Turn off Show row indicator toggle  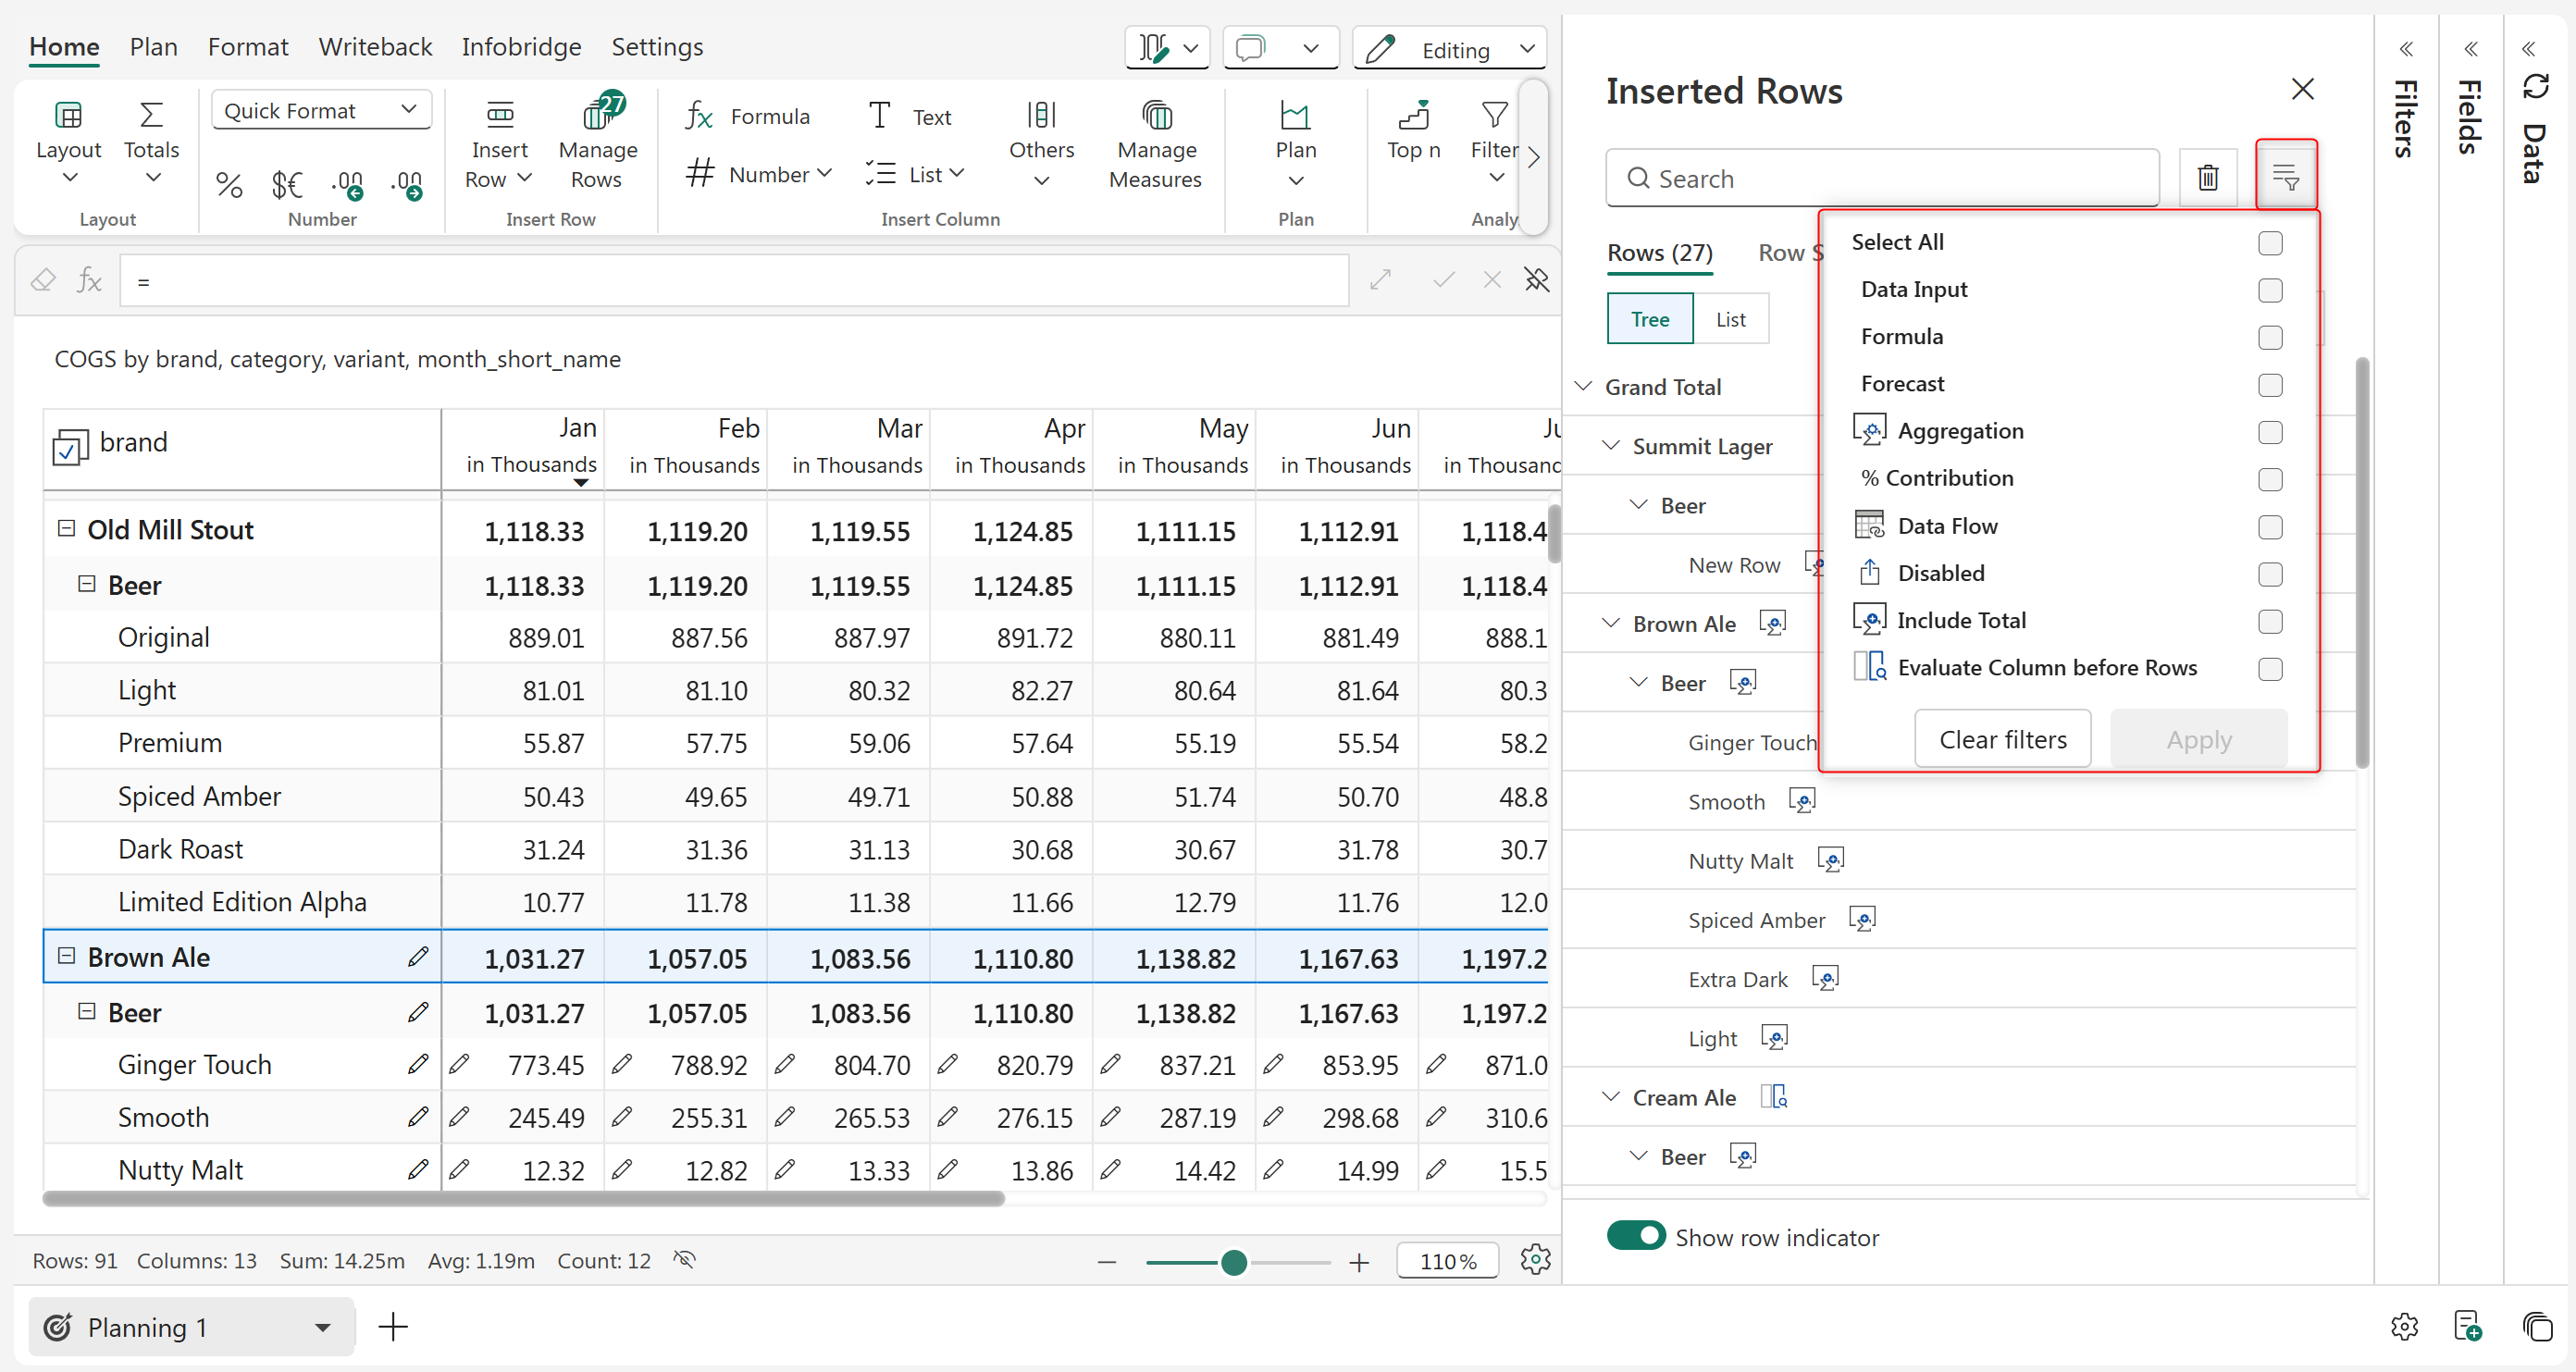tap(1635, 1236)
